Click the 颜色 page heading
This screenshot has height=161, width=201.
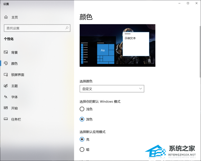click(86, 17)
